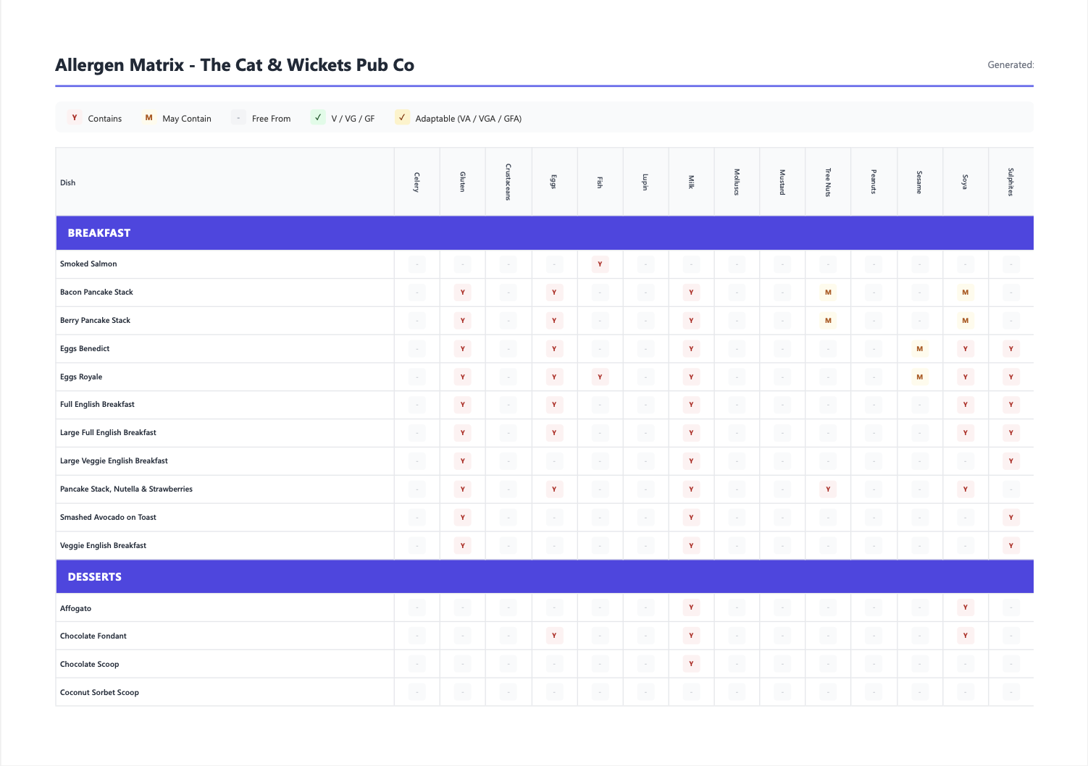The height and width of the screenshot is (766, 1088).
Task: Click the Generated label at top right
Action: 1010,65
